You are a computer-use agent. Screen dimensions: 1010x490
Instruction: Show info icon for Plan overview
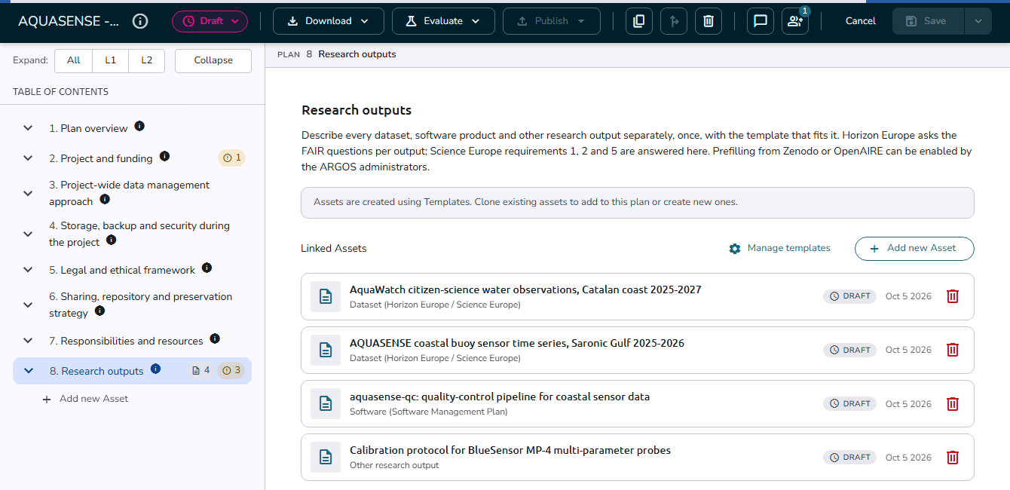(139, 126)
